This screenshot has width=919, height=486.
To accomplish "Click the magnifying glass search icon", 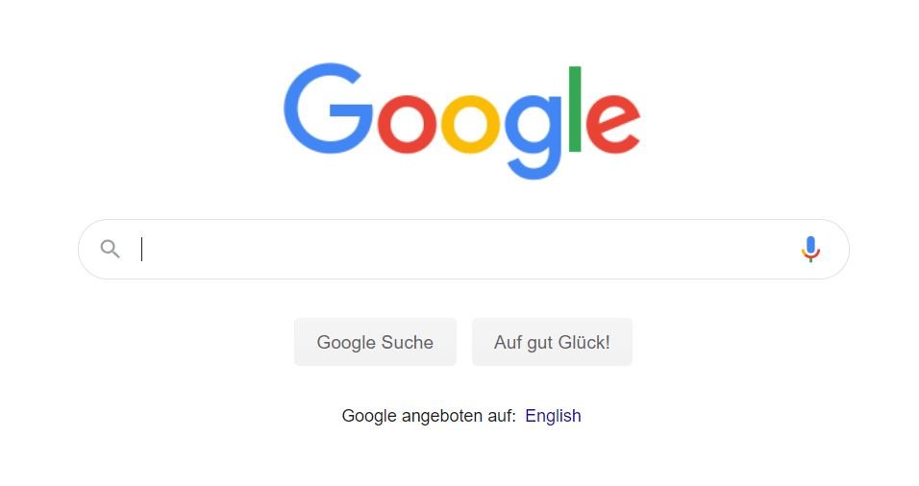I will pyautogui.click(x=111, y=249).
